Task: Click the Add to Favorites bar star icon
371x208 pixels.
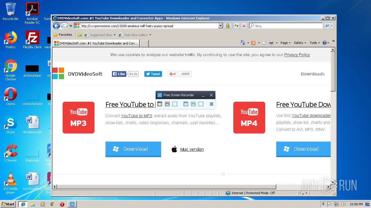Action: click(80, 35)
